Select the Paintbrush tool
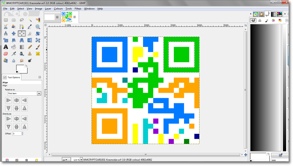This screenshot has width=293, height=166. click(38, 47)
